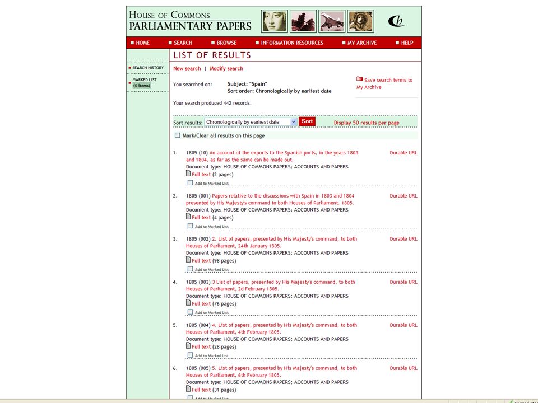Image resolution: width=538 pixels, height=403 pixels.
Task: Open title 'An account of the exports to the Spanish ports'
Action: (272, 156)
